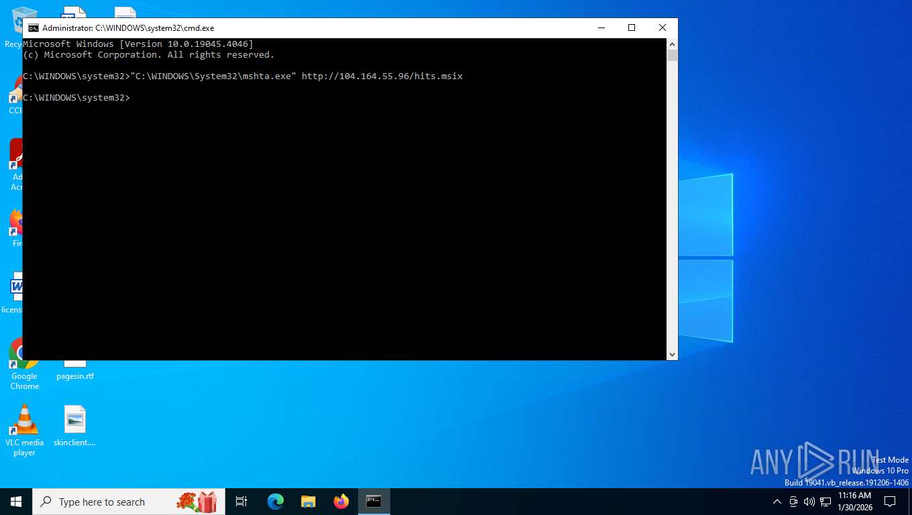Close the Command Prompt window
The height and width of the screenshot is (515, 912).
pyautogui.click(x=663, y=27)
